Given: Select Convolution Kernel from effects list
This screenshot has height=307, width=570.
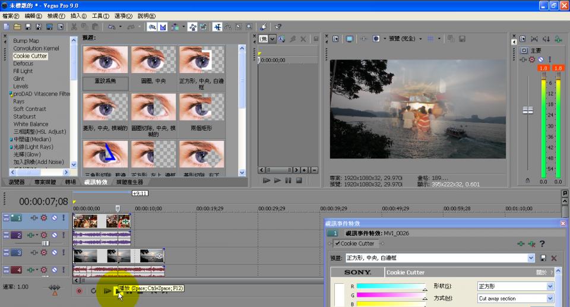Looking at the screenshot, I should [x=36, y=49].
